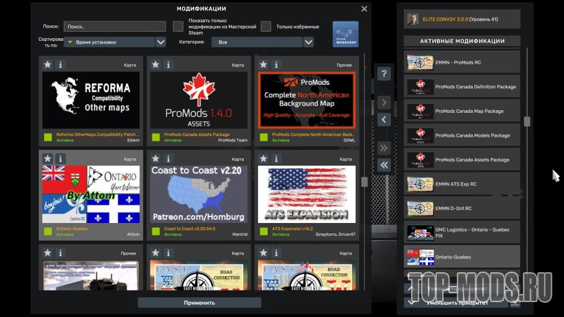This screenshot has width=564, height=317.
Task: Click the question mark help button
Action: [384, 74]
